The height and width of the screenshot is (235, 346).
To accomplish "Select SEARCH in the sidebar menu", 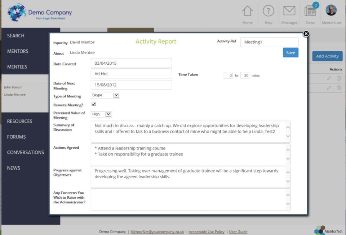I will 15,36.
